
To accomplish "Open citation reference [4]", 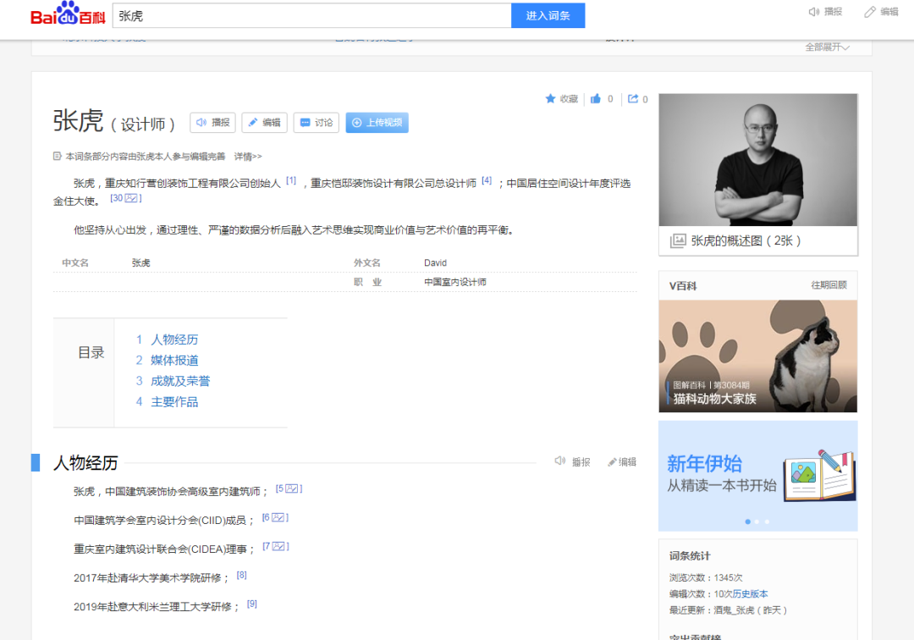I will coord(487,180).
